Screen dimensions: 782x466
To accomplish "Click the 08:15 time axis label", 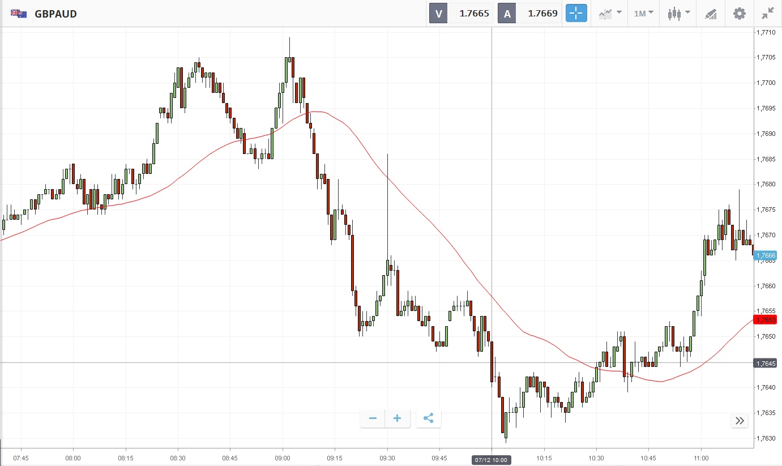I will click(x=126, y=459).
